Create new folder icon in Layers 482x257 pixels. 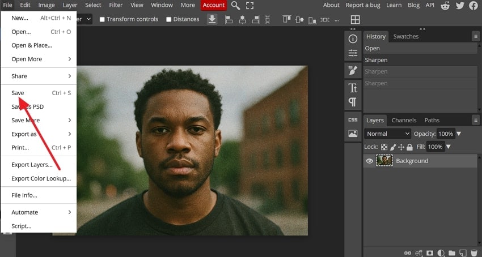452,253
